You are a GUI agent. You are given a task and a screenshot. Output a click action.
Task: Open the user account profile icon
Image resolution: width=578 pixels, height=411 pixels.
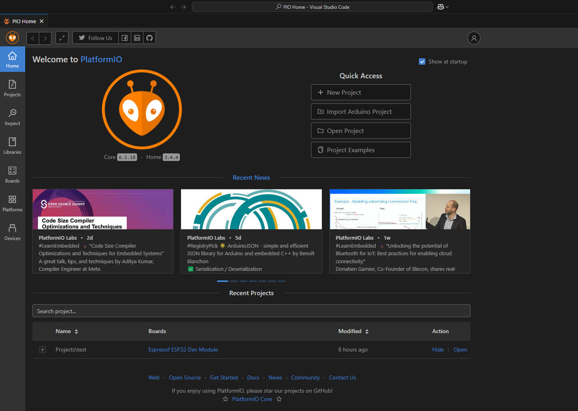pyautogui.click(x=474, y=38)
